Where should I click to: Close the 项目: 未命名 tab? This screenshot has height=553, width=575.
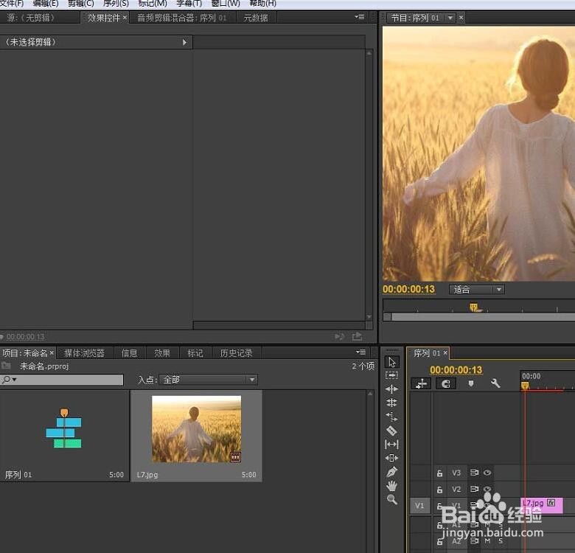click(x=52, y=352)
